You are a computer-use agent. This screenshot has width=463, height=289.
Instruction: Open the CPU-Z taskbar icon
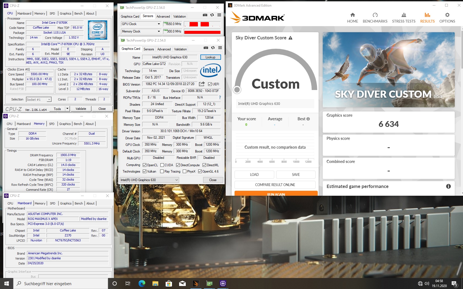click(x=223, y=283)
